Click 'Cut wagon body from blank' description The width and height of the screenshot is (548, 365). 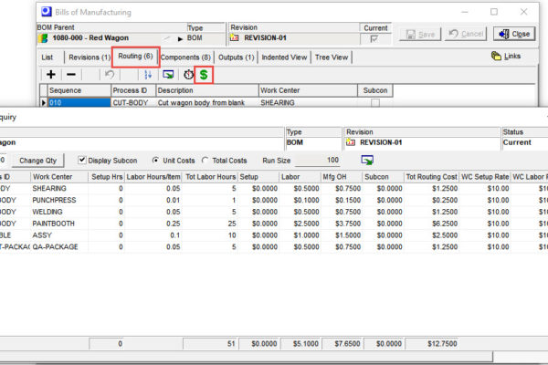click(x=201, y=103)
